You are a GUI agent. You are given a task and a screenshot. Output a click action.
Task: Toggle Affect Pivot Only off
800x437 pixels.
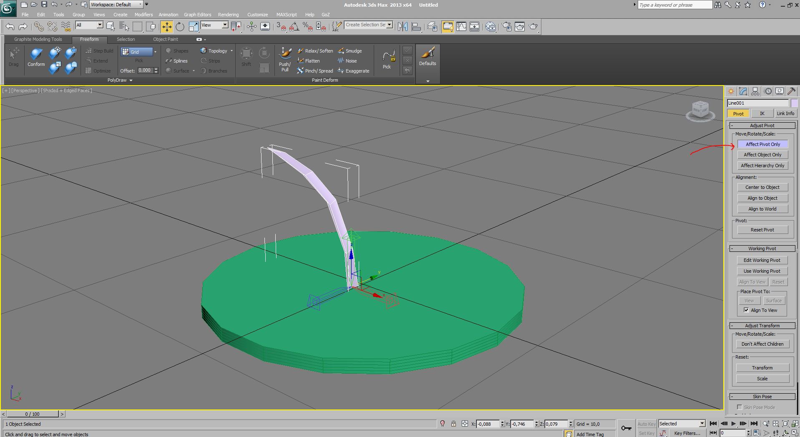point(762,144)
